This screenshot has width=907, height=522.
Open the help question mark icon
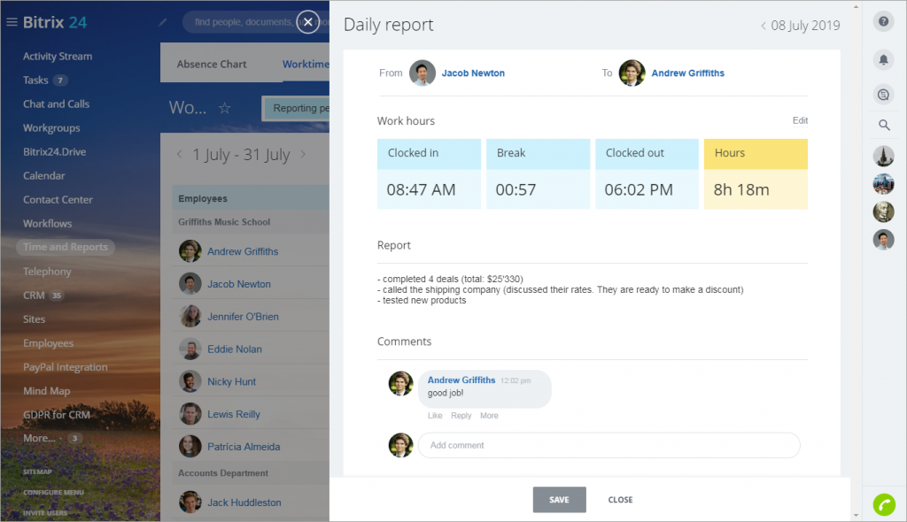pos(883,21)
